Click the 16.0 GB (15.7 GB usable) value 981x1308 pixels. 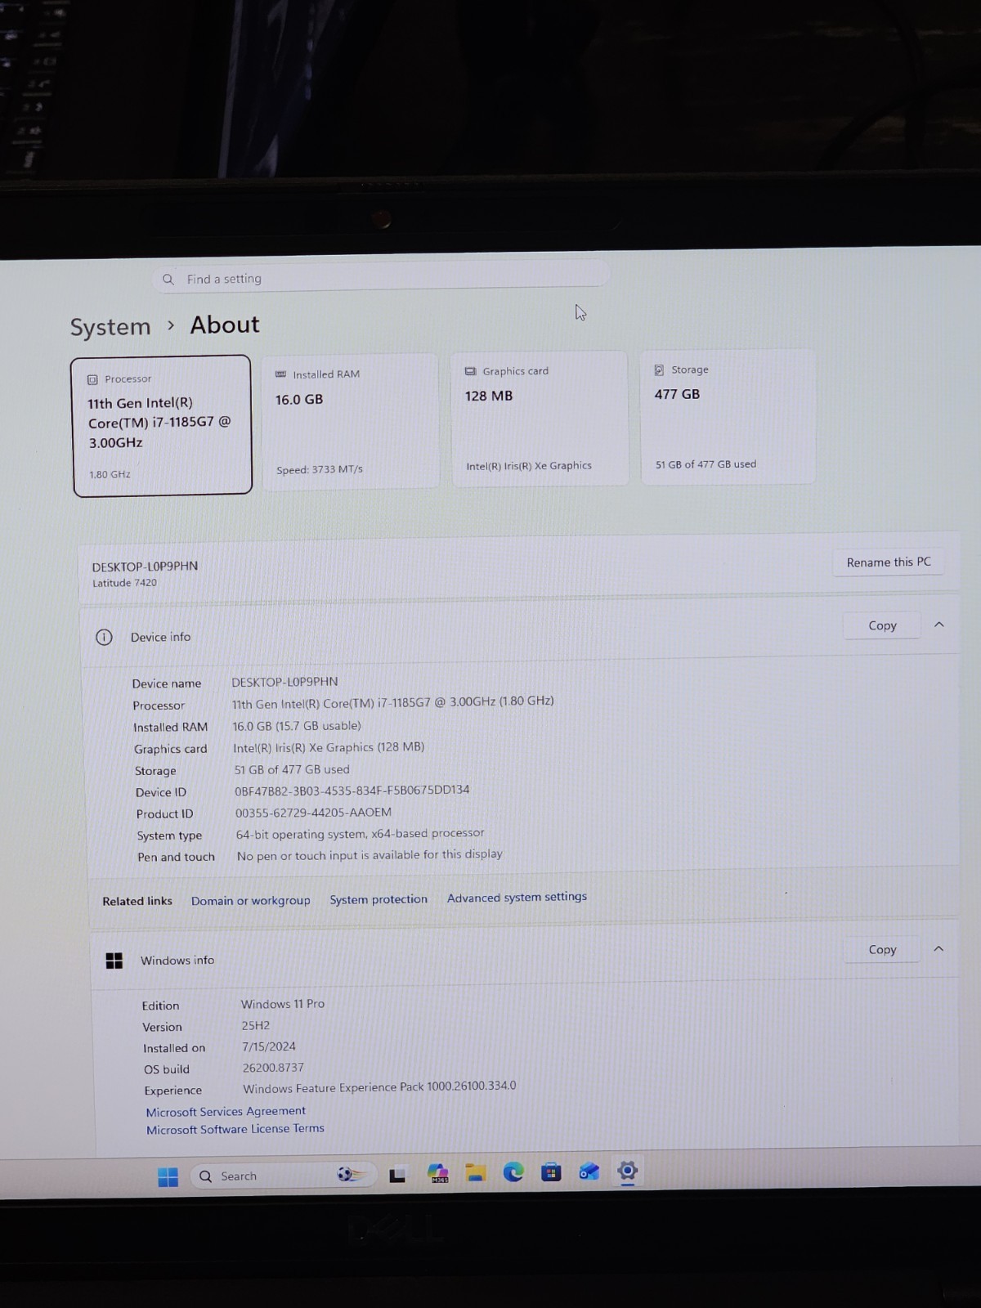point(297,726)
